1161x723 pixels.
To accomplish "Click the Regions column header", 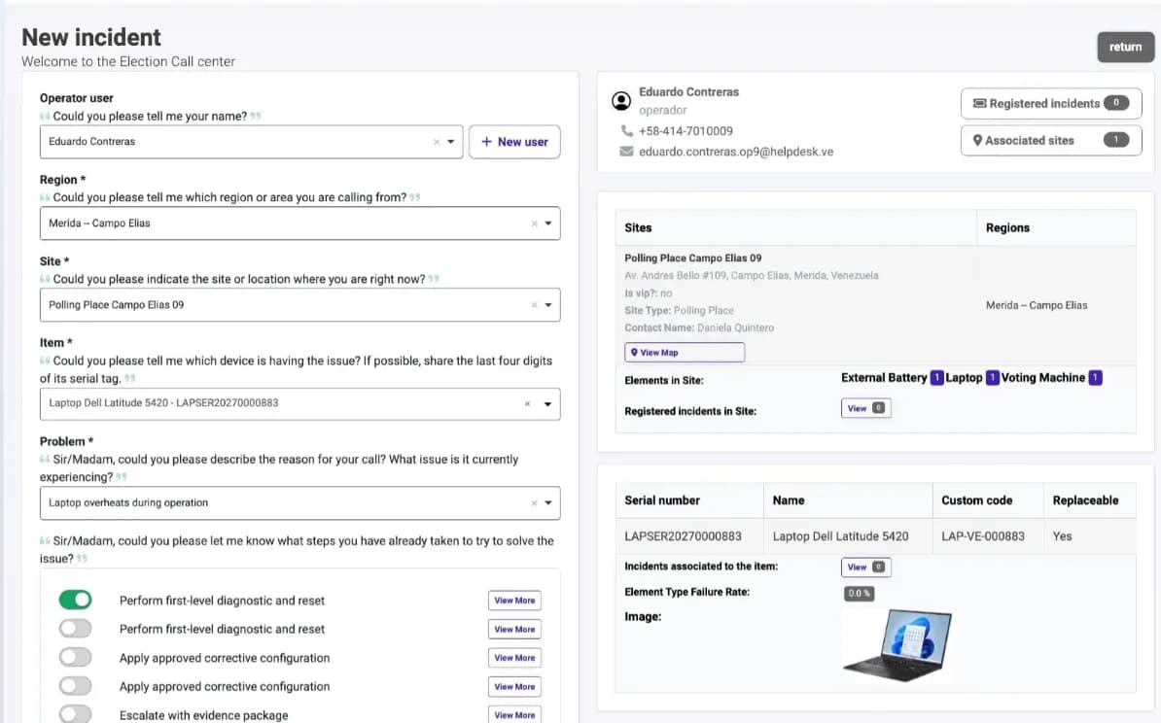I will click(1056, 228).
